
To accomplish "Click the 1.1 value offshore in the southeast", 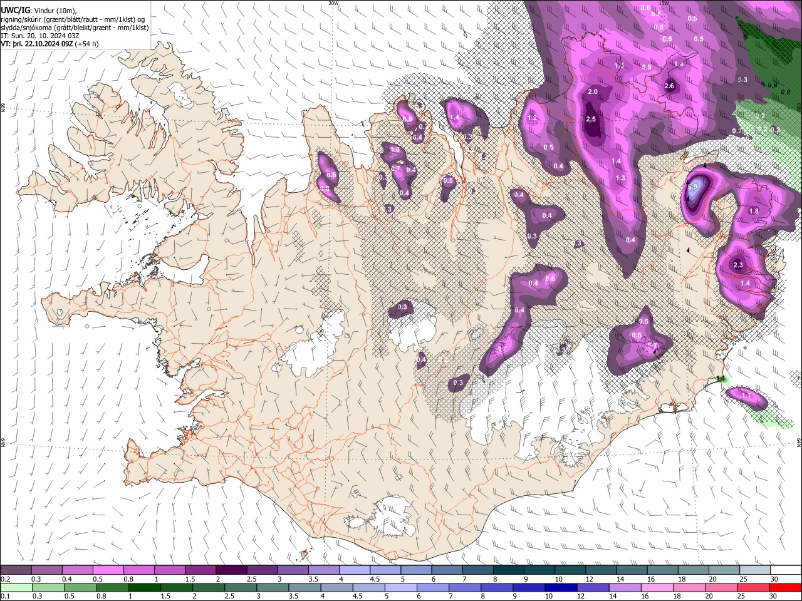I will [x=746, y=395].
